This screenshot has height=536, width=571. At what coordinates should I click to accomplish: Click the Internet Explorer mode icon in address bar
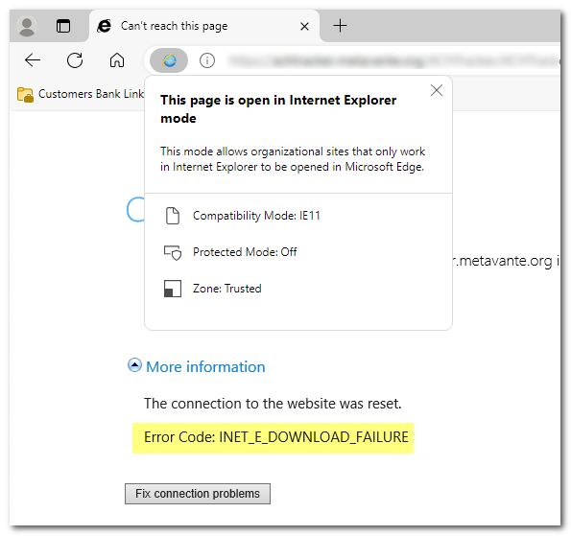pyautogui.click(x=169, y=60)
